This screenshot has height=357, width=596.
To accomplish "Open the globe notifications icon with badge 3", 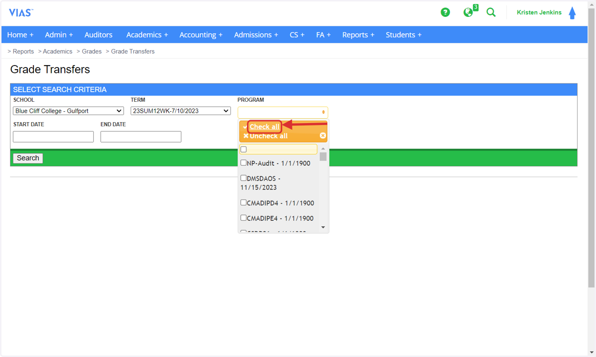I will pyautogui.click(x=469, y=11).
